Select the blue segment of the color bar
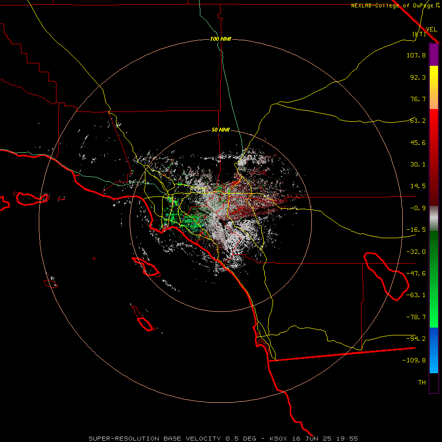The width and height of the screenshot is (442, 442). pos(434,350)
